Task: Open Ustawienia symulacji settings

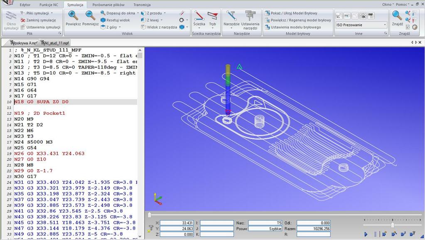Action: click(40, 27)
